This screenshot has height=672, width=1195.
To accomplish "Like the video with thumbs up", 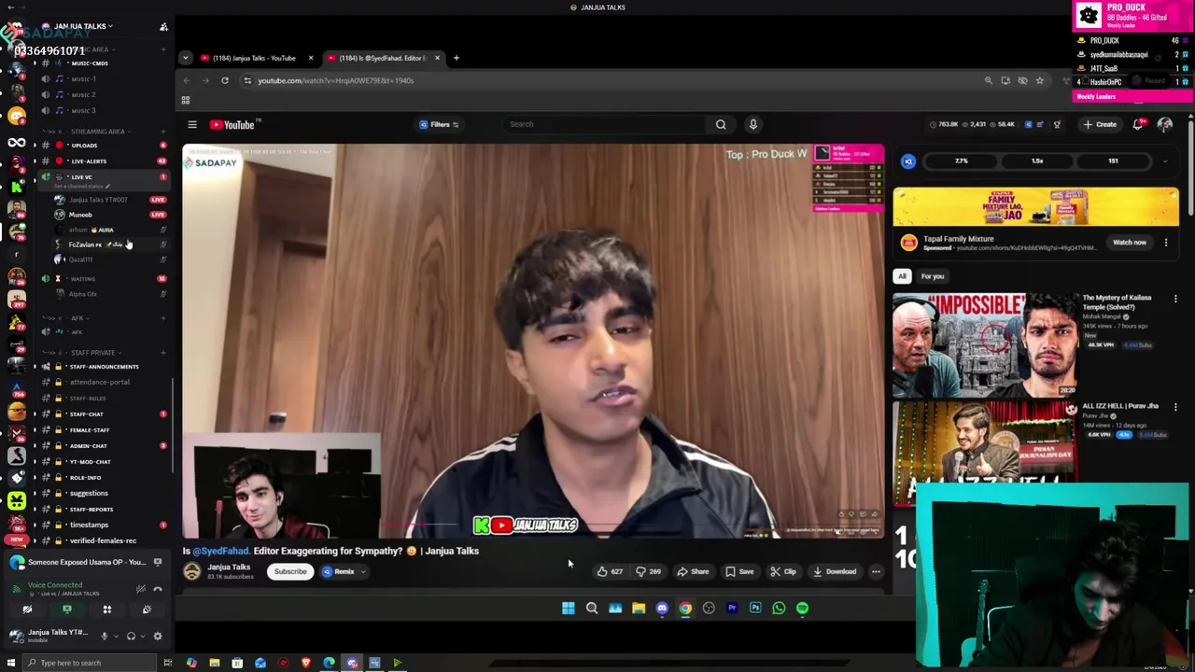I will coord(611,571).
